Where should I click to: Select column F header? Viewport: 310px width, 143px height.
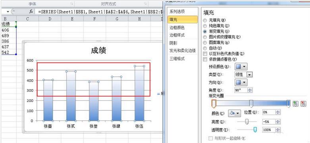tap(94, 19)
